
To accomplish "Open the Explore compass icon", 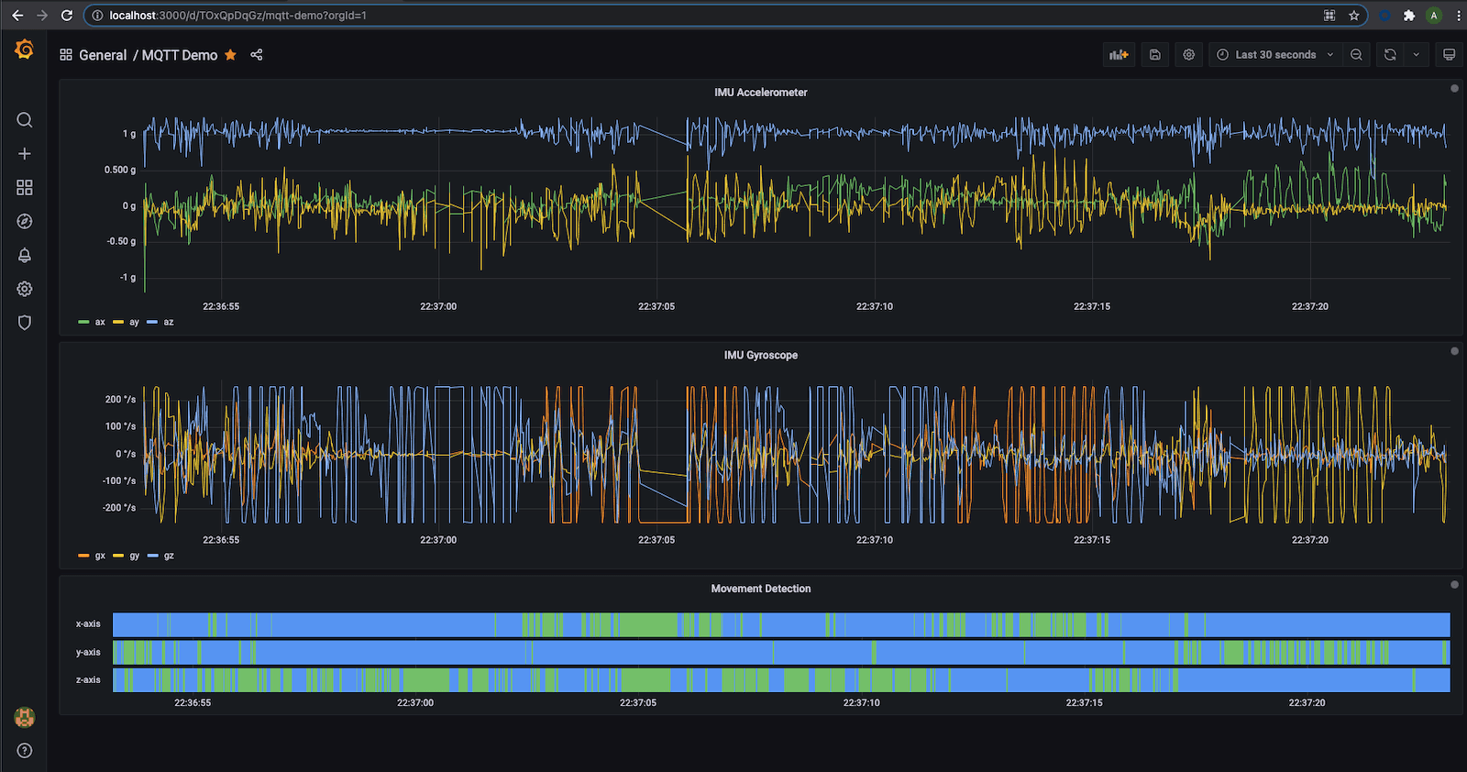I will click(x=25, y=222).
